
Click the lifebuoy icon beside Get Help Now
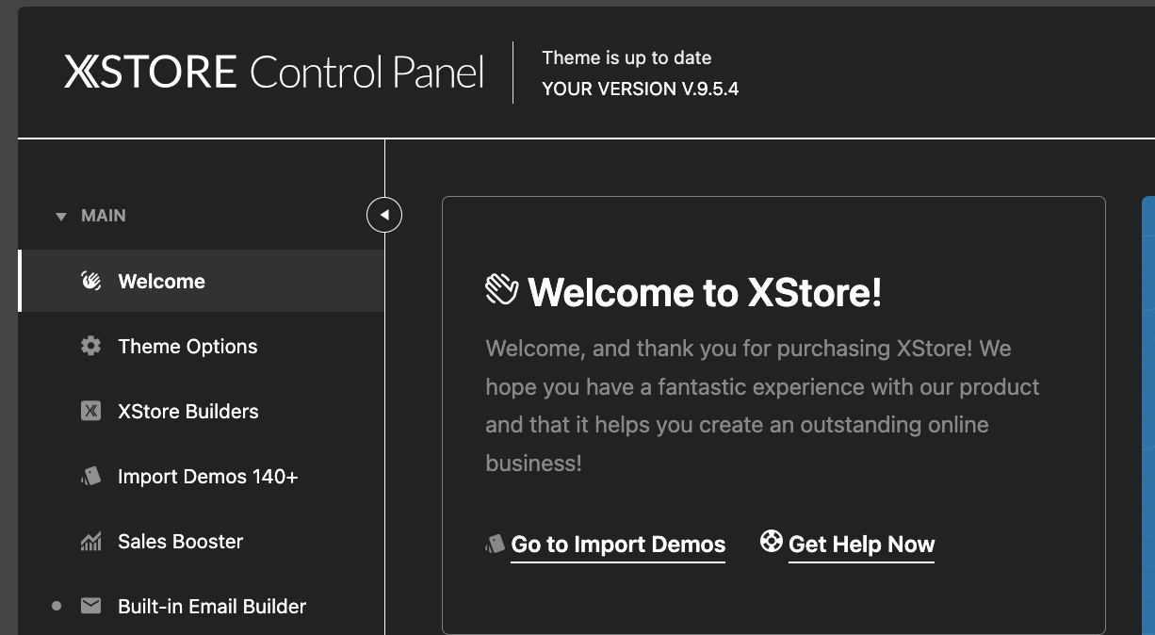tap(772, 542)
